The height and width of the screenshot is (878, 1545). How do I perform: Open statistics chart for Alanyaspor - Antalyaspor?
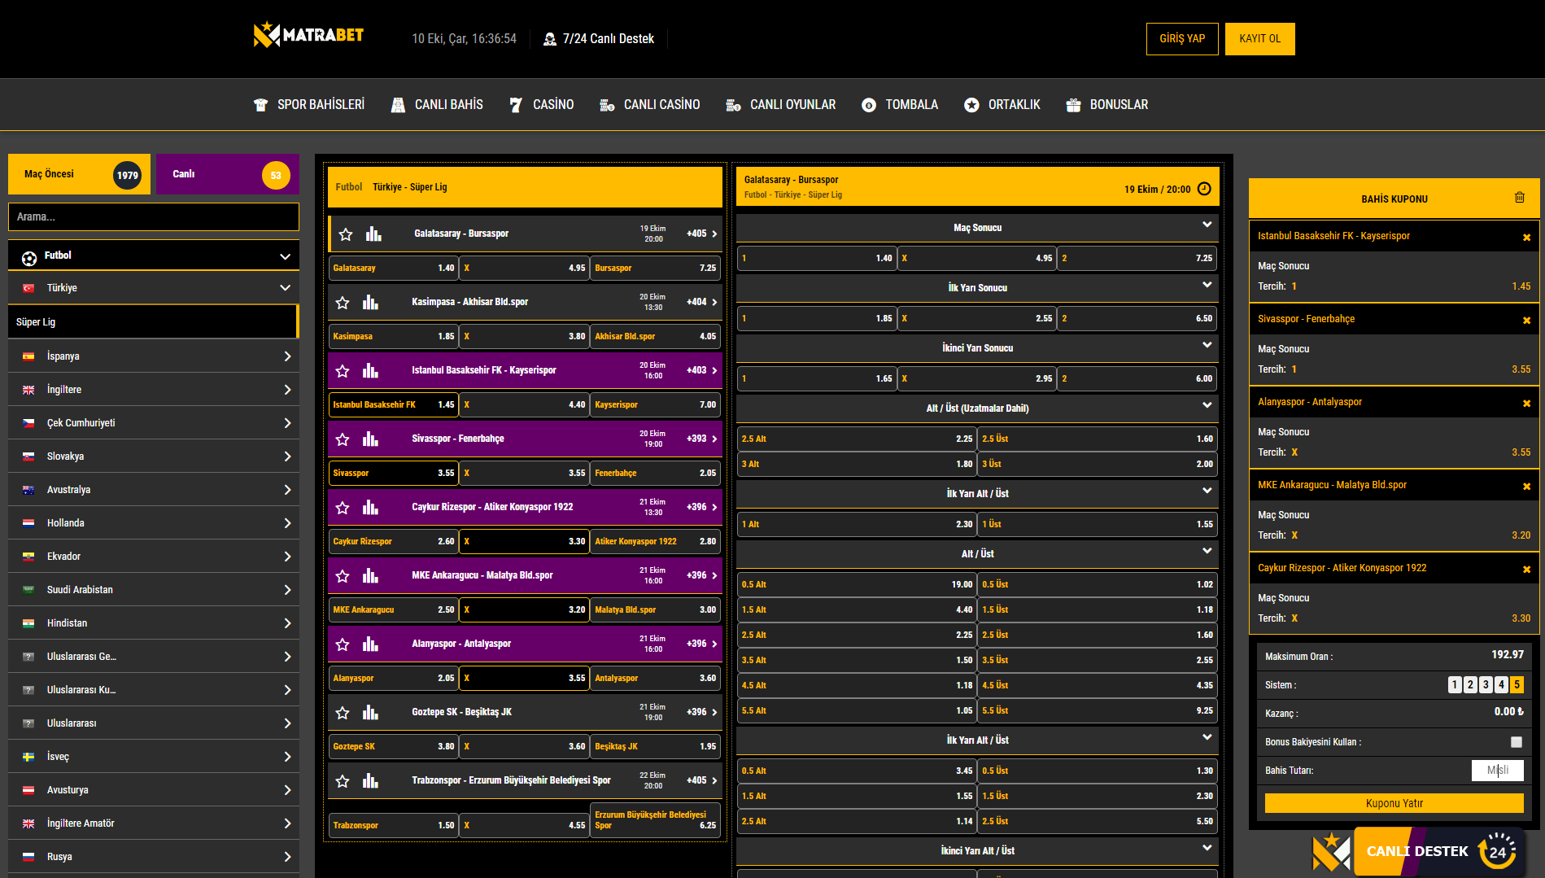pyautogui.click(x=370, y=644)
